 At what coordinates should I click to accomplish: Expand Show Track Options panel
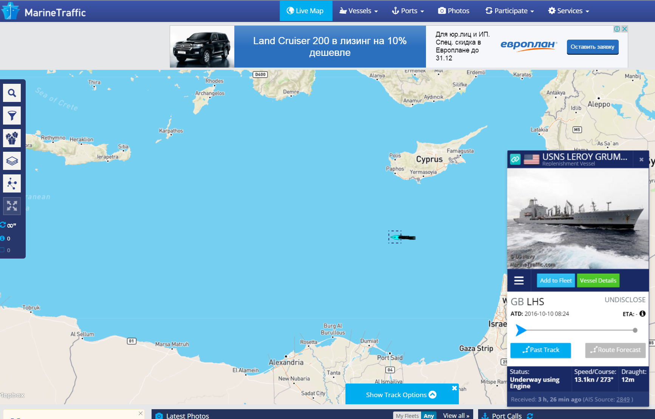[401, 394]
